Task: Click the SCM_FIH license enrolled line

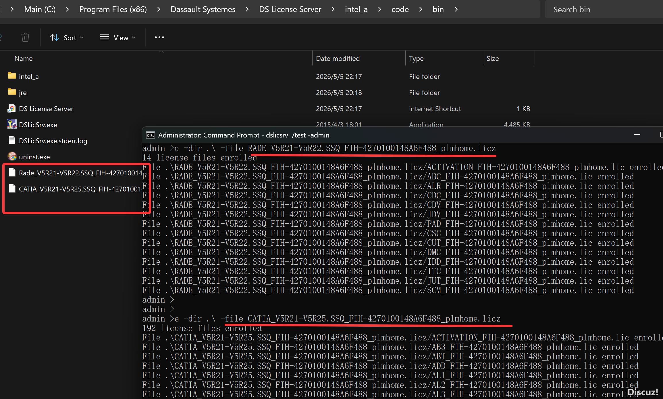Action: coord(388,290)
